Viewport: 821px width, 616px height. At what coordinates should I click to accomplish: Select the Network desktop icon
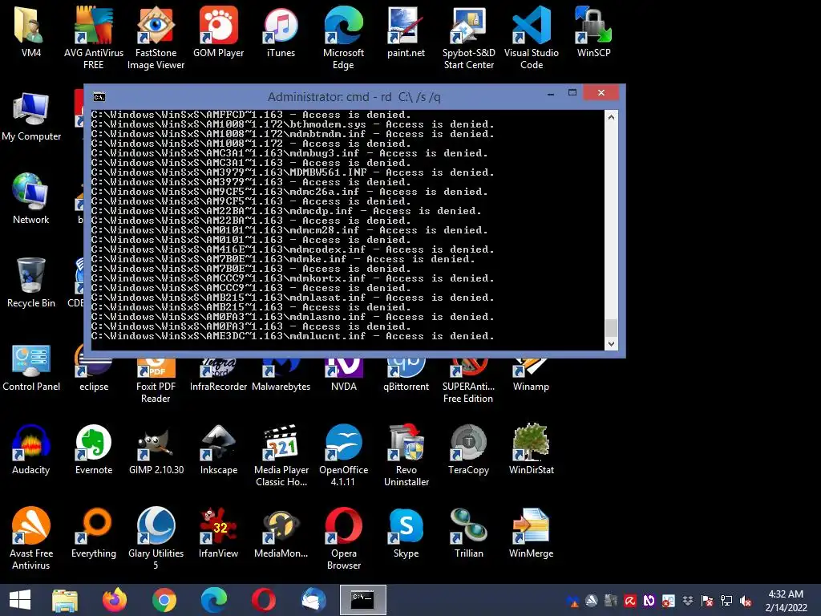31,199
